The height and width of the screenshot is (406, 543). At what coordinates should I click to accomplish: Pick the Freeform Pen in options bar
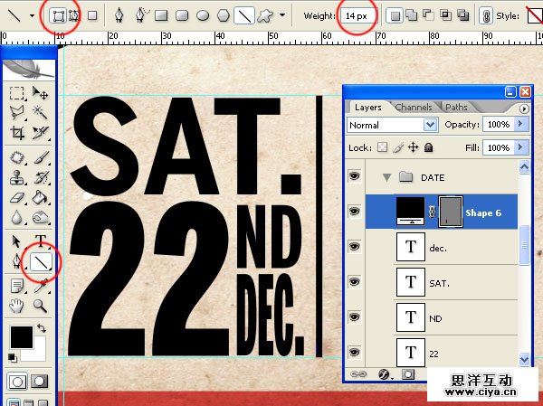[141, 15]
